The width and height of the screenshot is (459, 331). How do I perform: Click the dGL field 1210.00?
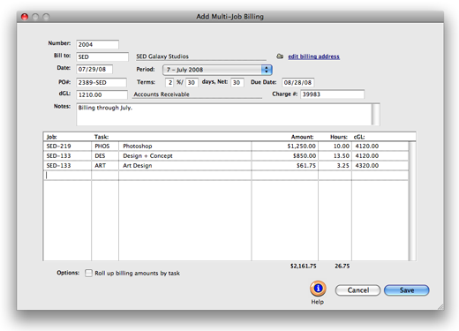coord(102,95)
